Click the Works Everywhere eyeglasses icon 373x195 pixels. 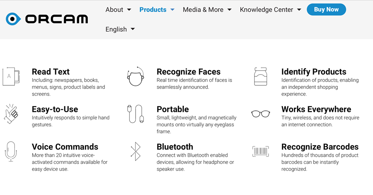[x=261, y=114]
